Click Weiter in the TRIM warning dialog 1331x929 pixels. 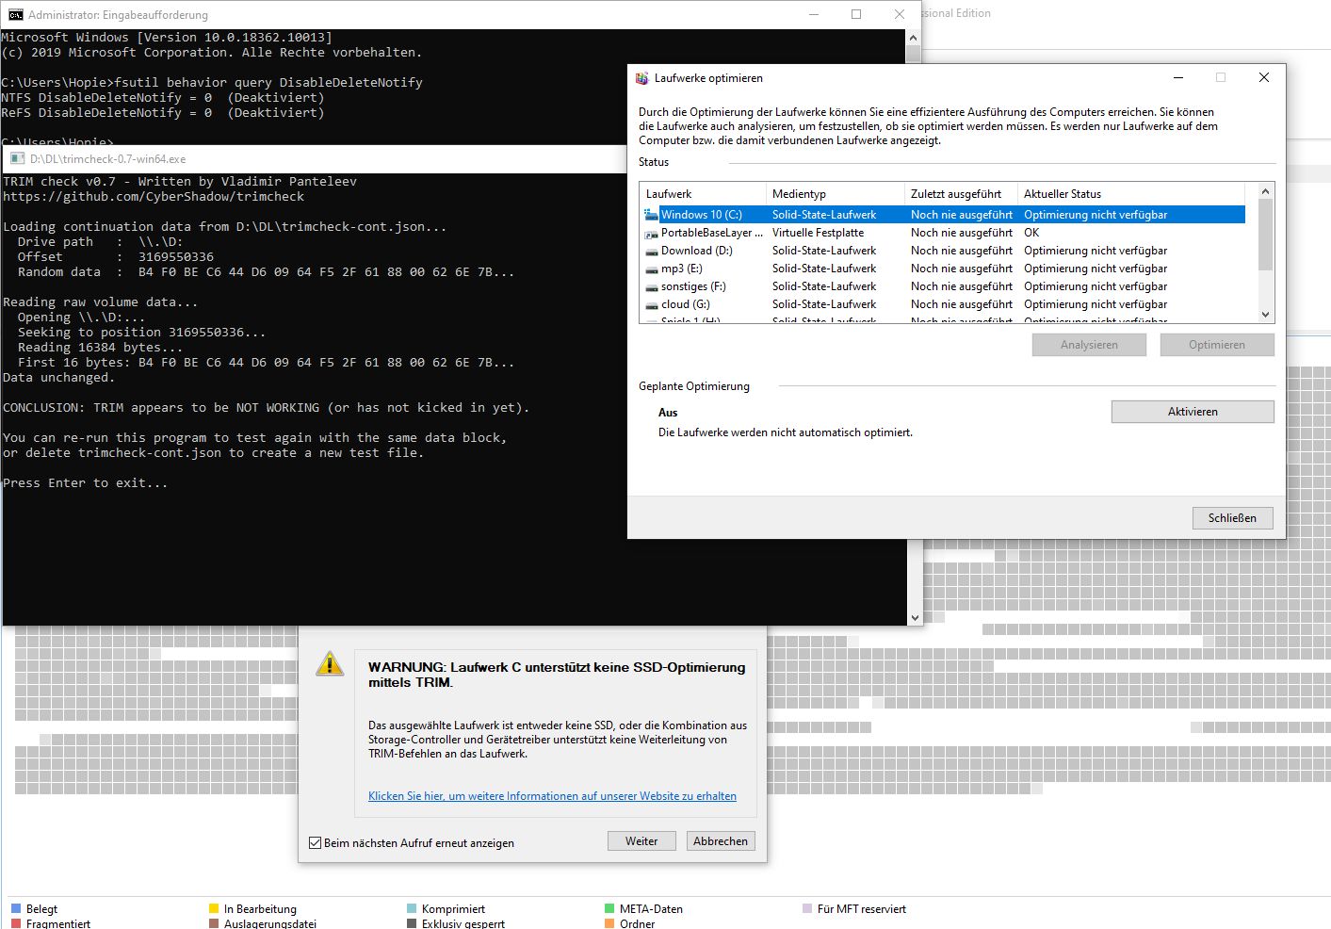[641, 841]
